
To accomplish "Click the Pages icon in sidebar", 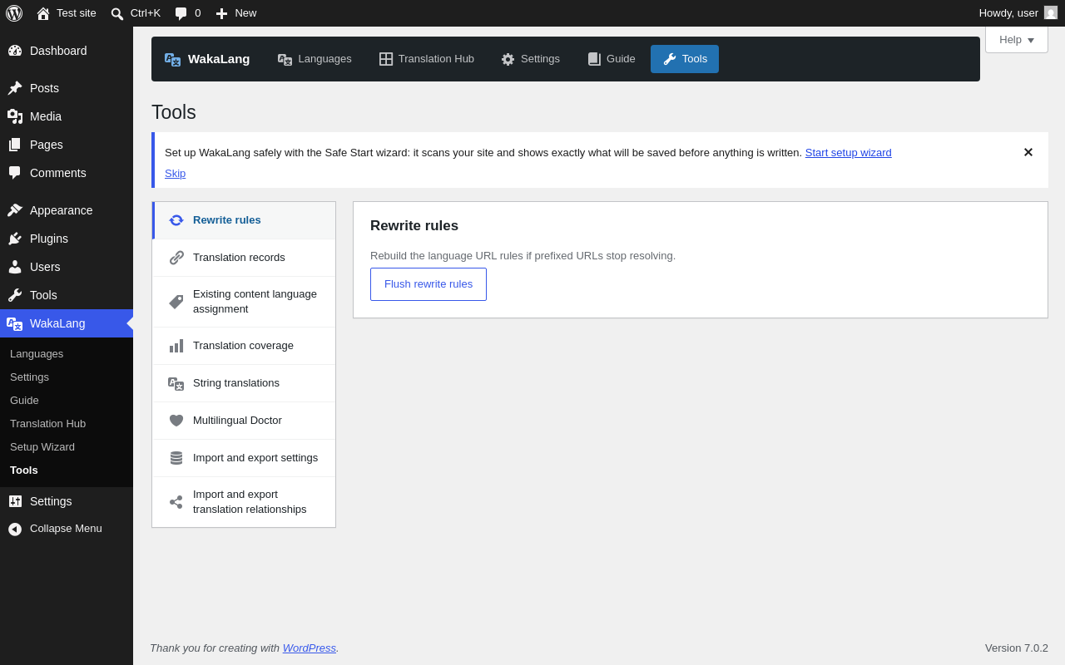I will click(x=15, y=145).
